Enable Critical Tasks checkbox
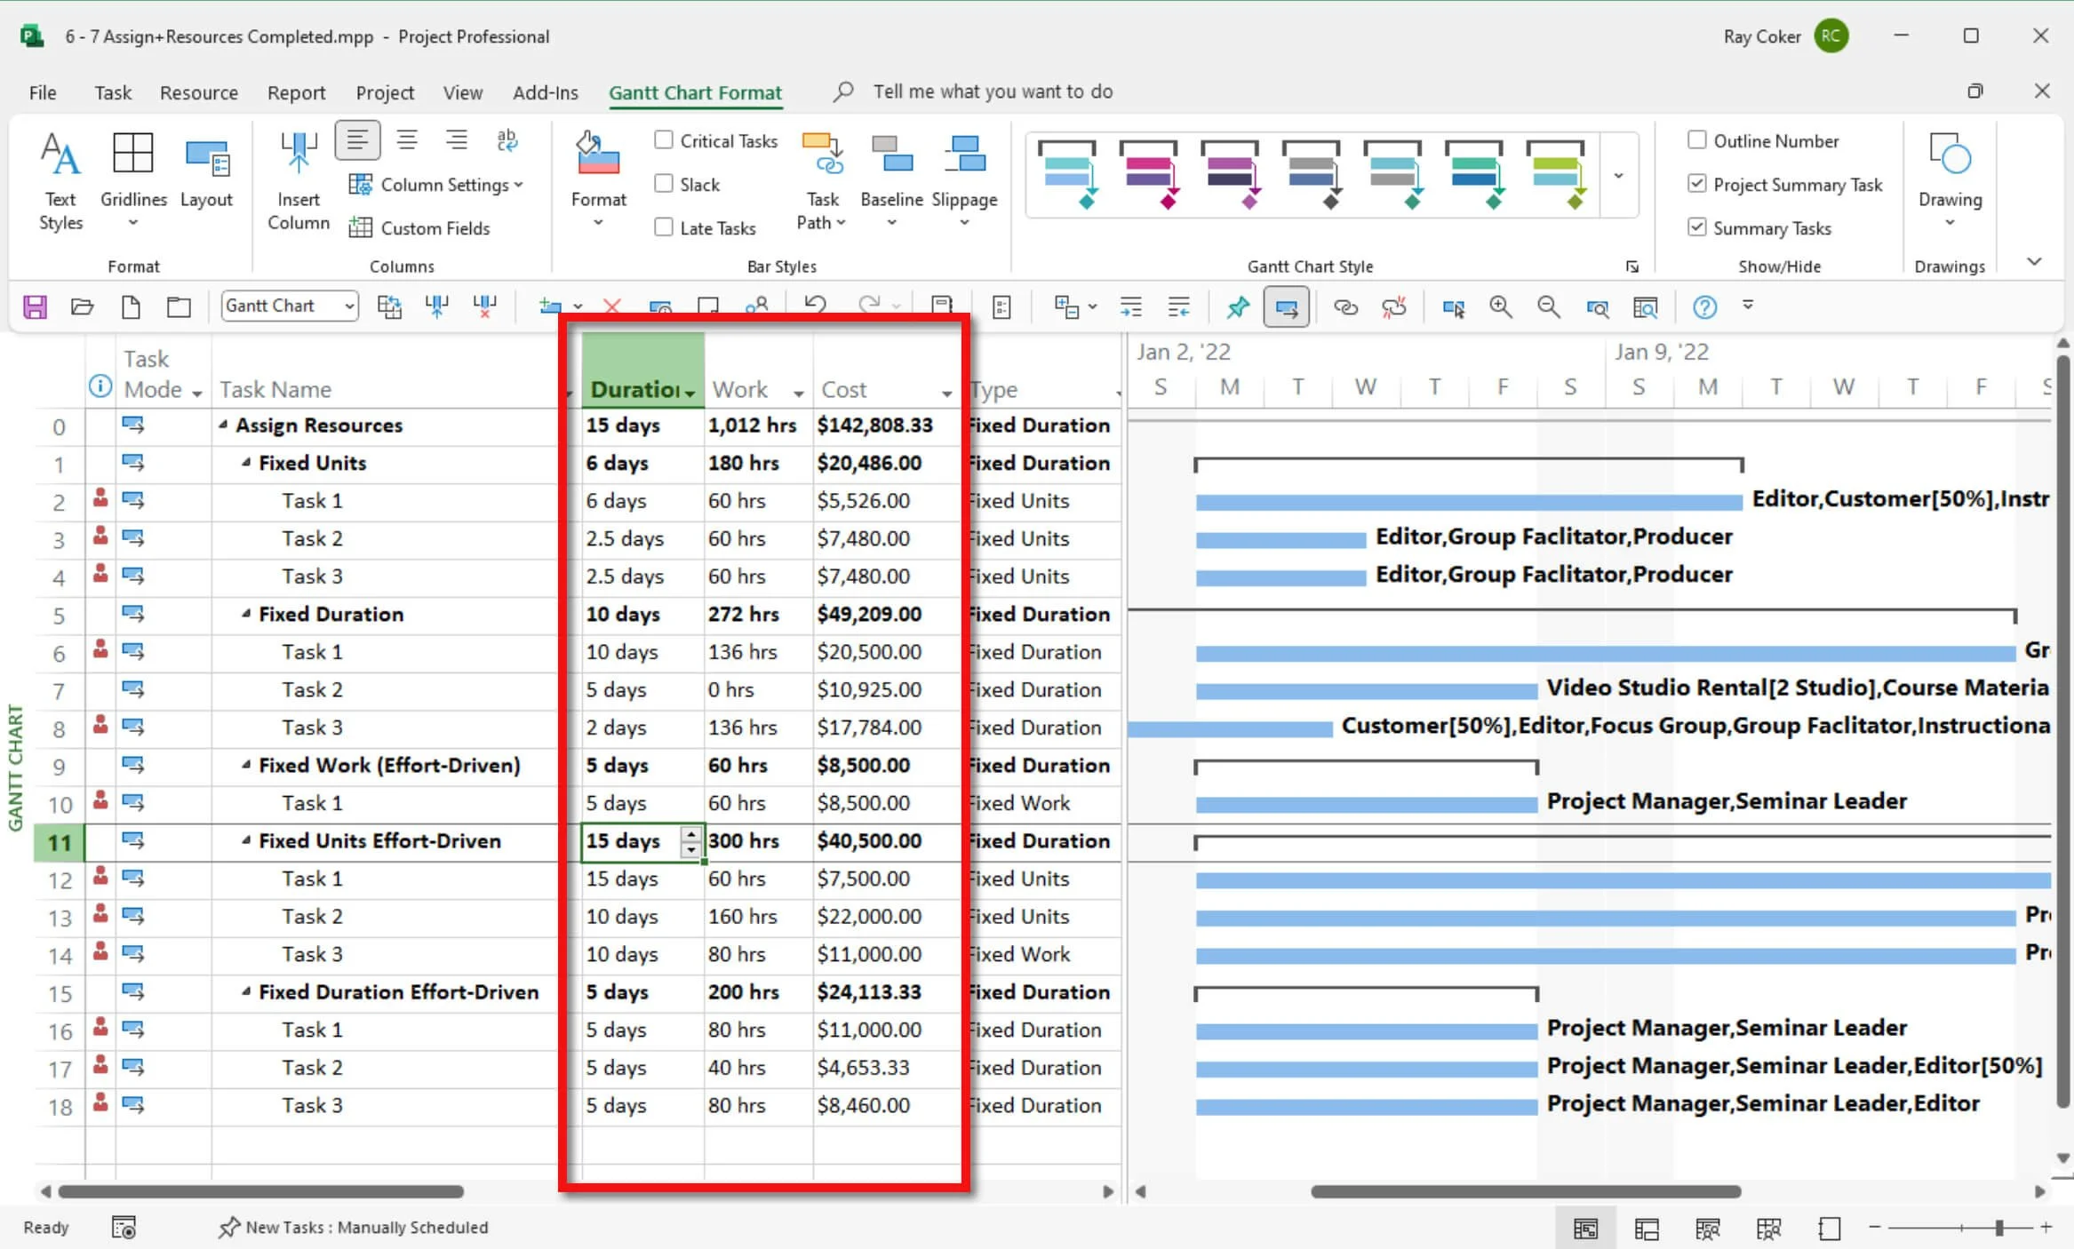This screenshot has width=2074, height=1249. coord(664,140)
